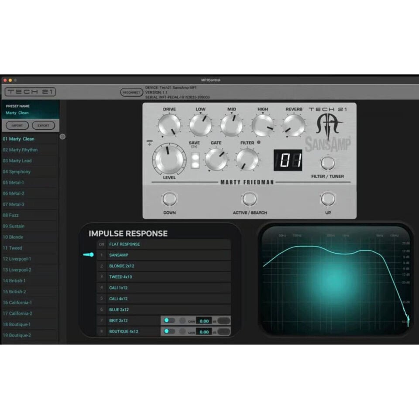Click the preset name field Marty Clean
The width and height of the screenshot is (419, 419).
(x=17, y=113)
